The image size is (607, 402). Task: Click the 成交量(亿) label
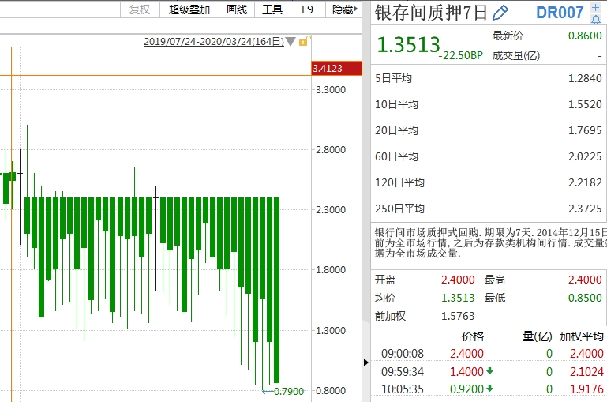(x=516, y=56)
